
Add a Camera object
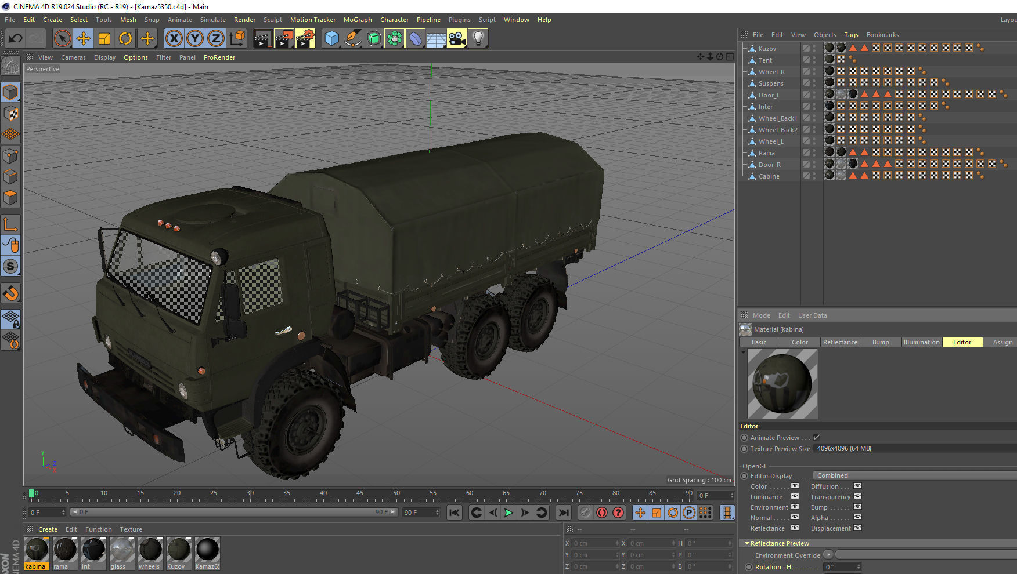click(x=457, y=39)
